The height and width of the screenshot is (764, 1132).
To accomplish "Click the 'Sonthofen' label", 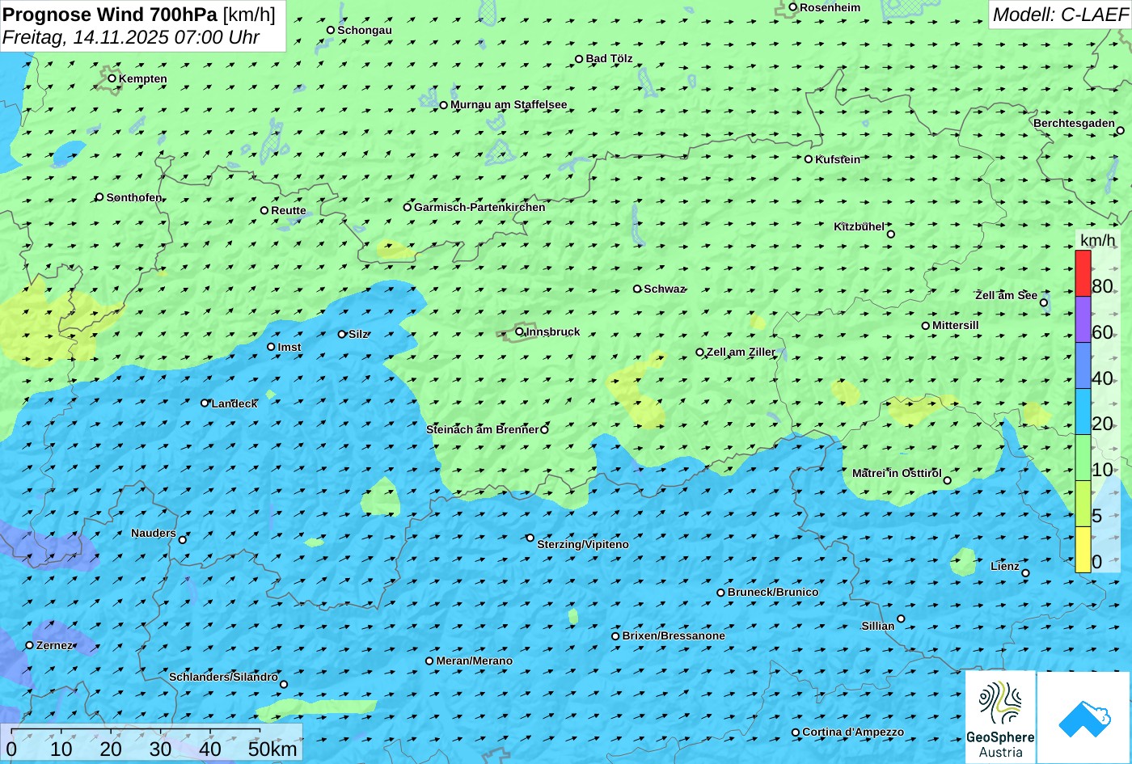I will [x=134, y=197].
